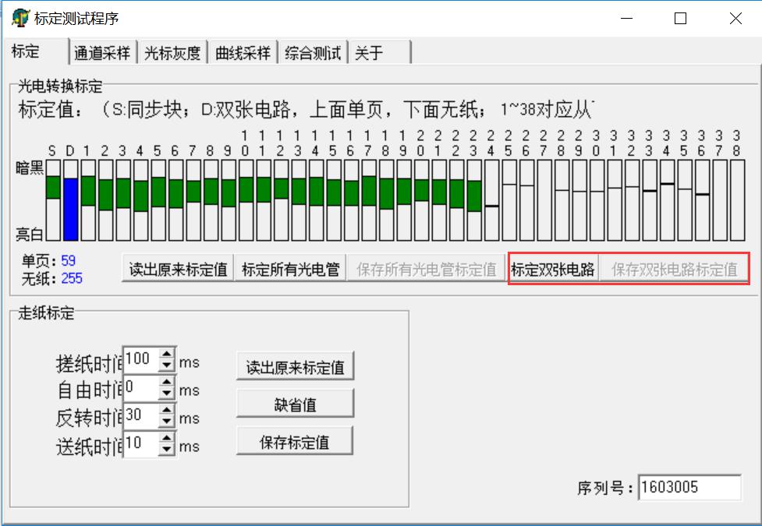This screenshot has width=762, height=526.
Task: Maximize the 标定测试程序 window
Action: (x=680, y=19)
